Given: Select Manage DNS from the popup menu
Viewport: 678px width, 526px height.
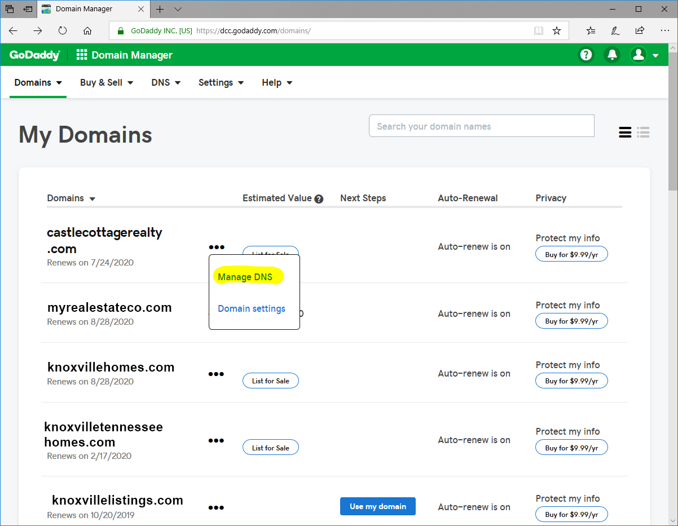Looking at the screenshot, I should point(245,277).
